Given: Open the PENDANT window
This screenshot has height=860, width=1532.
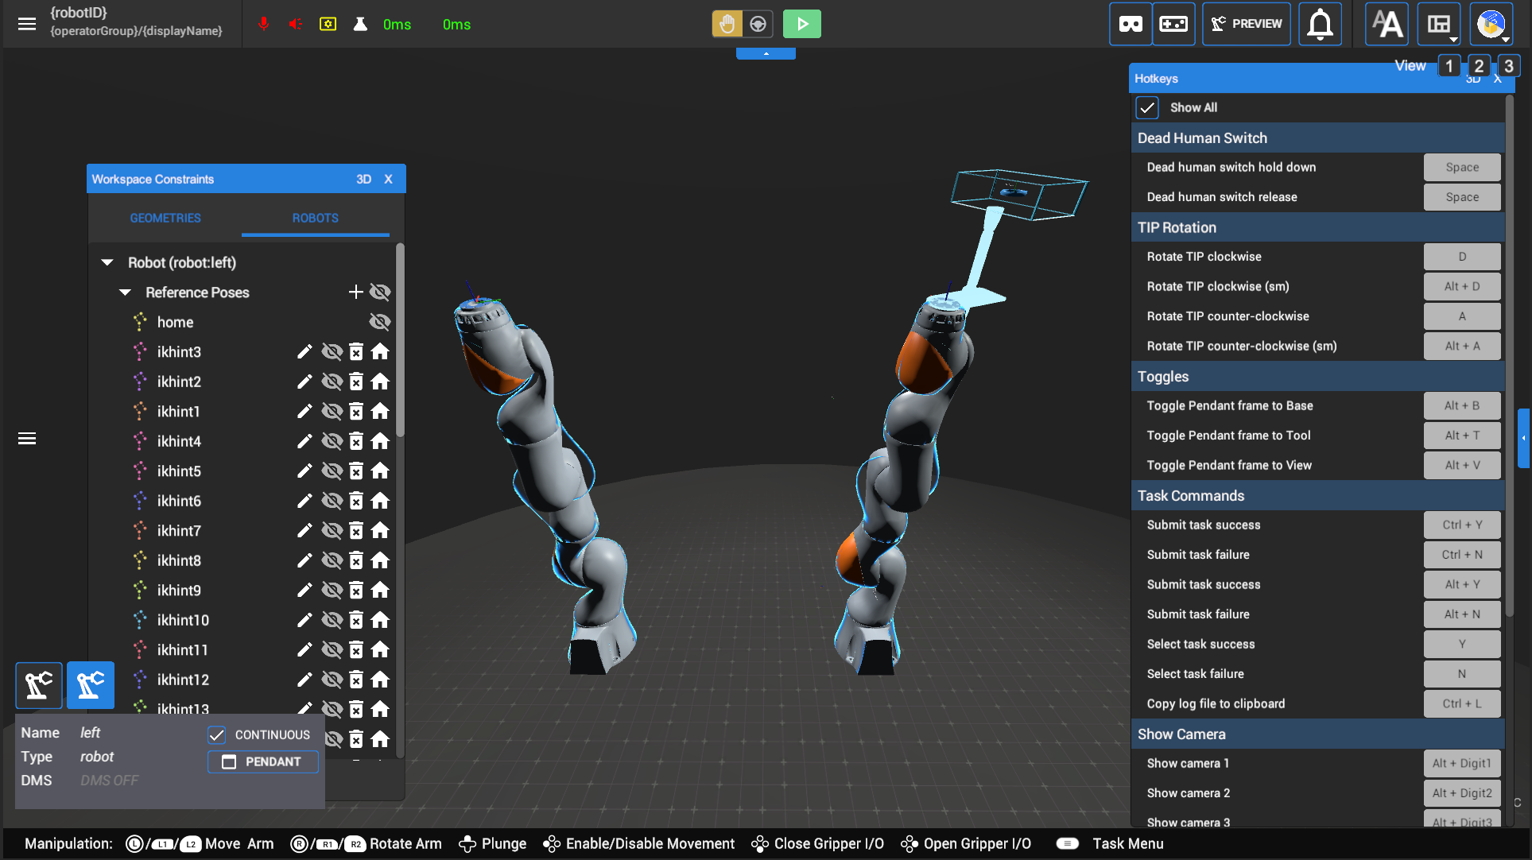Looking at the screenshot, I should [263, 761].
